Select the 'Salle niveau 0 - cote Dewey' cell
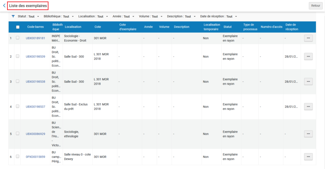 77,157
